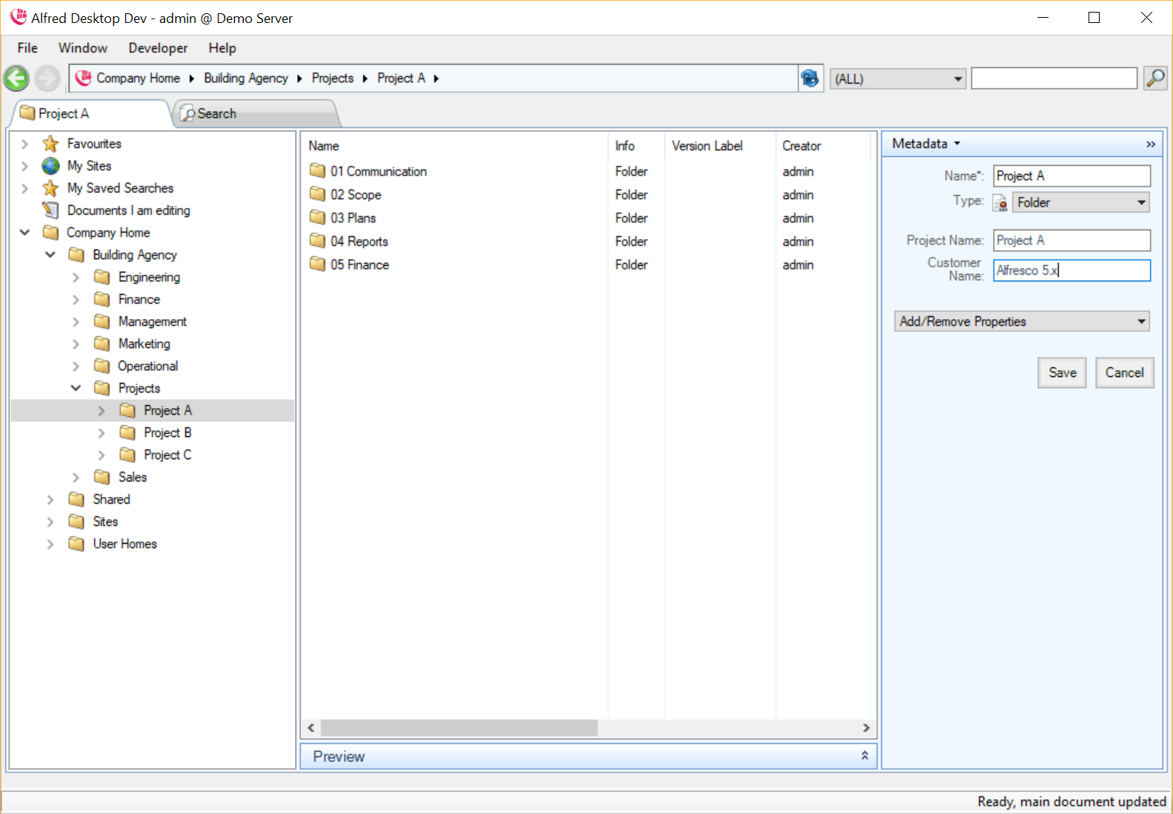This screenshot has width=1173, height=814.
Task: Switch to the Search tab
Action: coord(216,114)
